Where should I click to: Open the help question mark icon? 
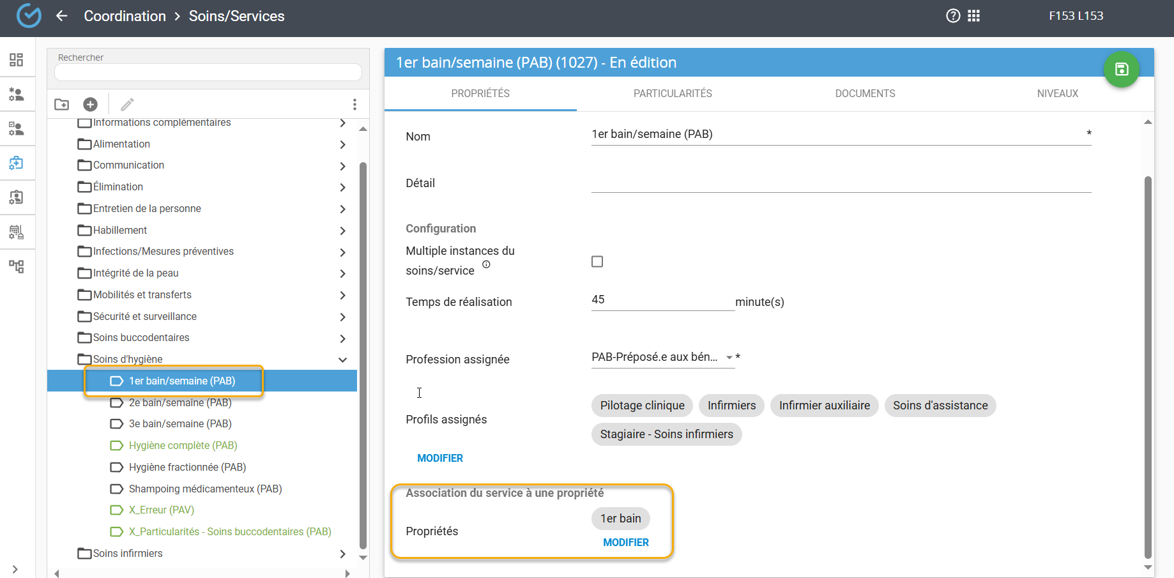952,16
